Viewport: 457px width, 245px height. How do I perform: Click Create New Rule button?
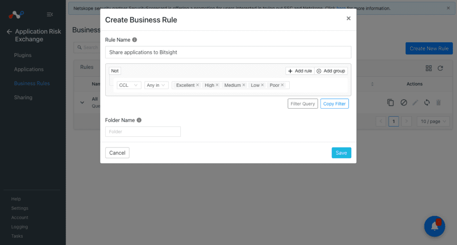[429, 48]
